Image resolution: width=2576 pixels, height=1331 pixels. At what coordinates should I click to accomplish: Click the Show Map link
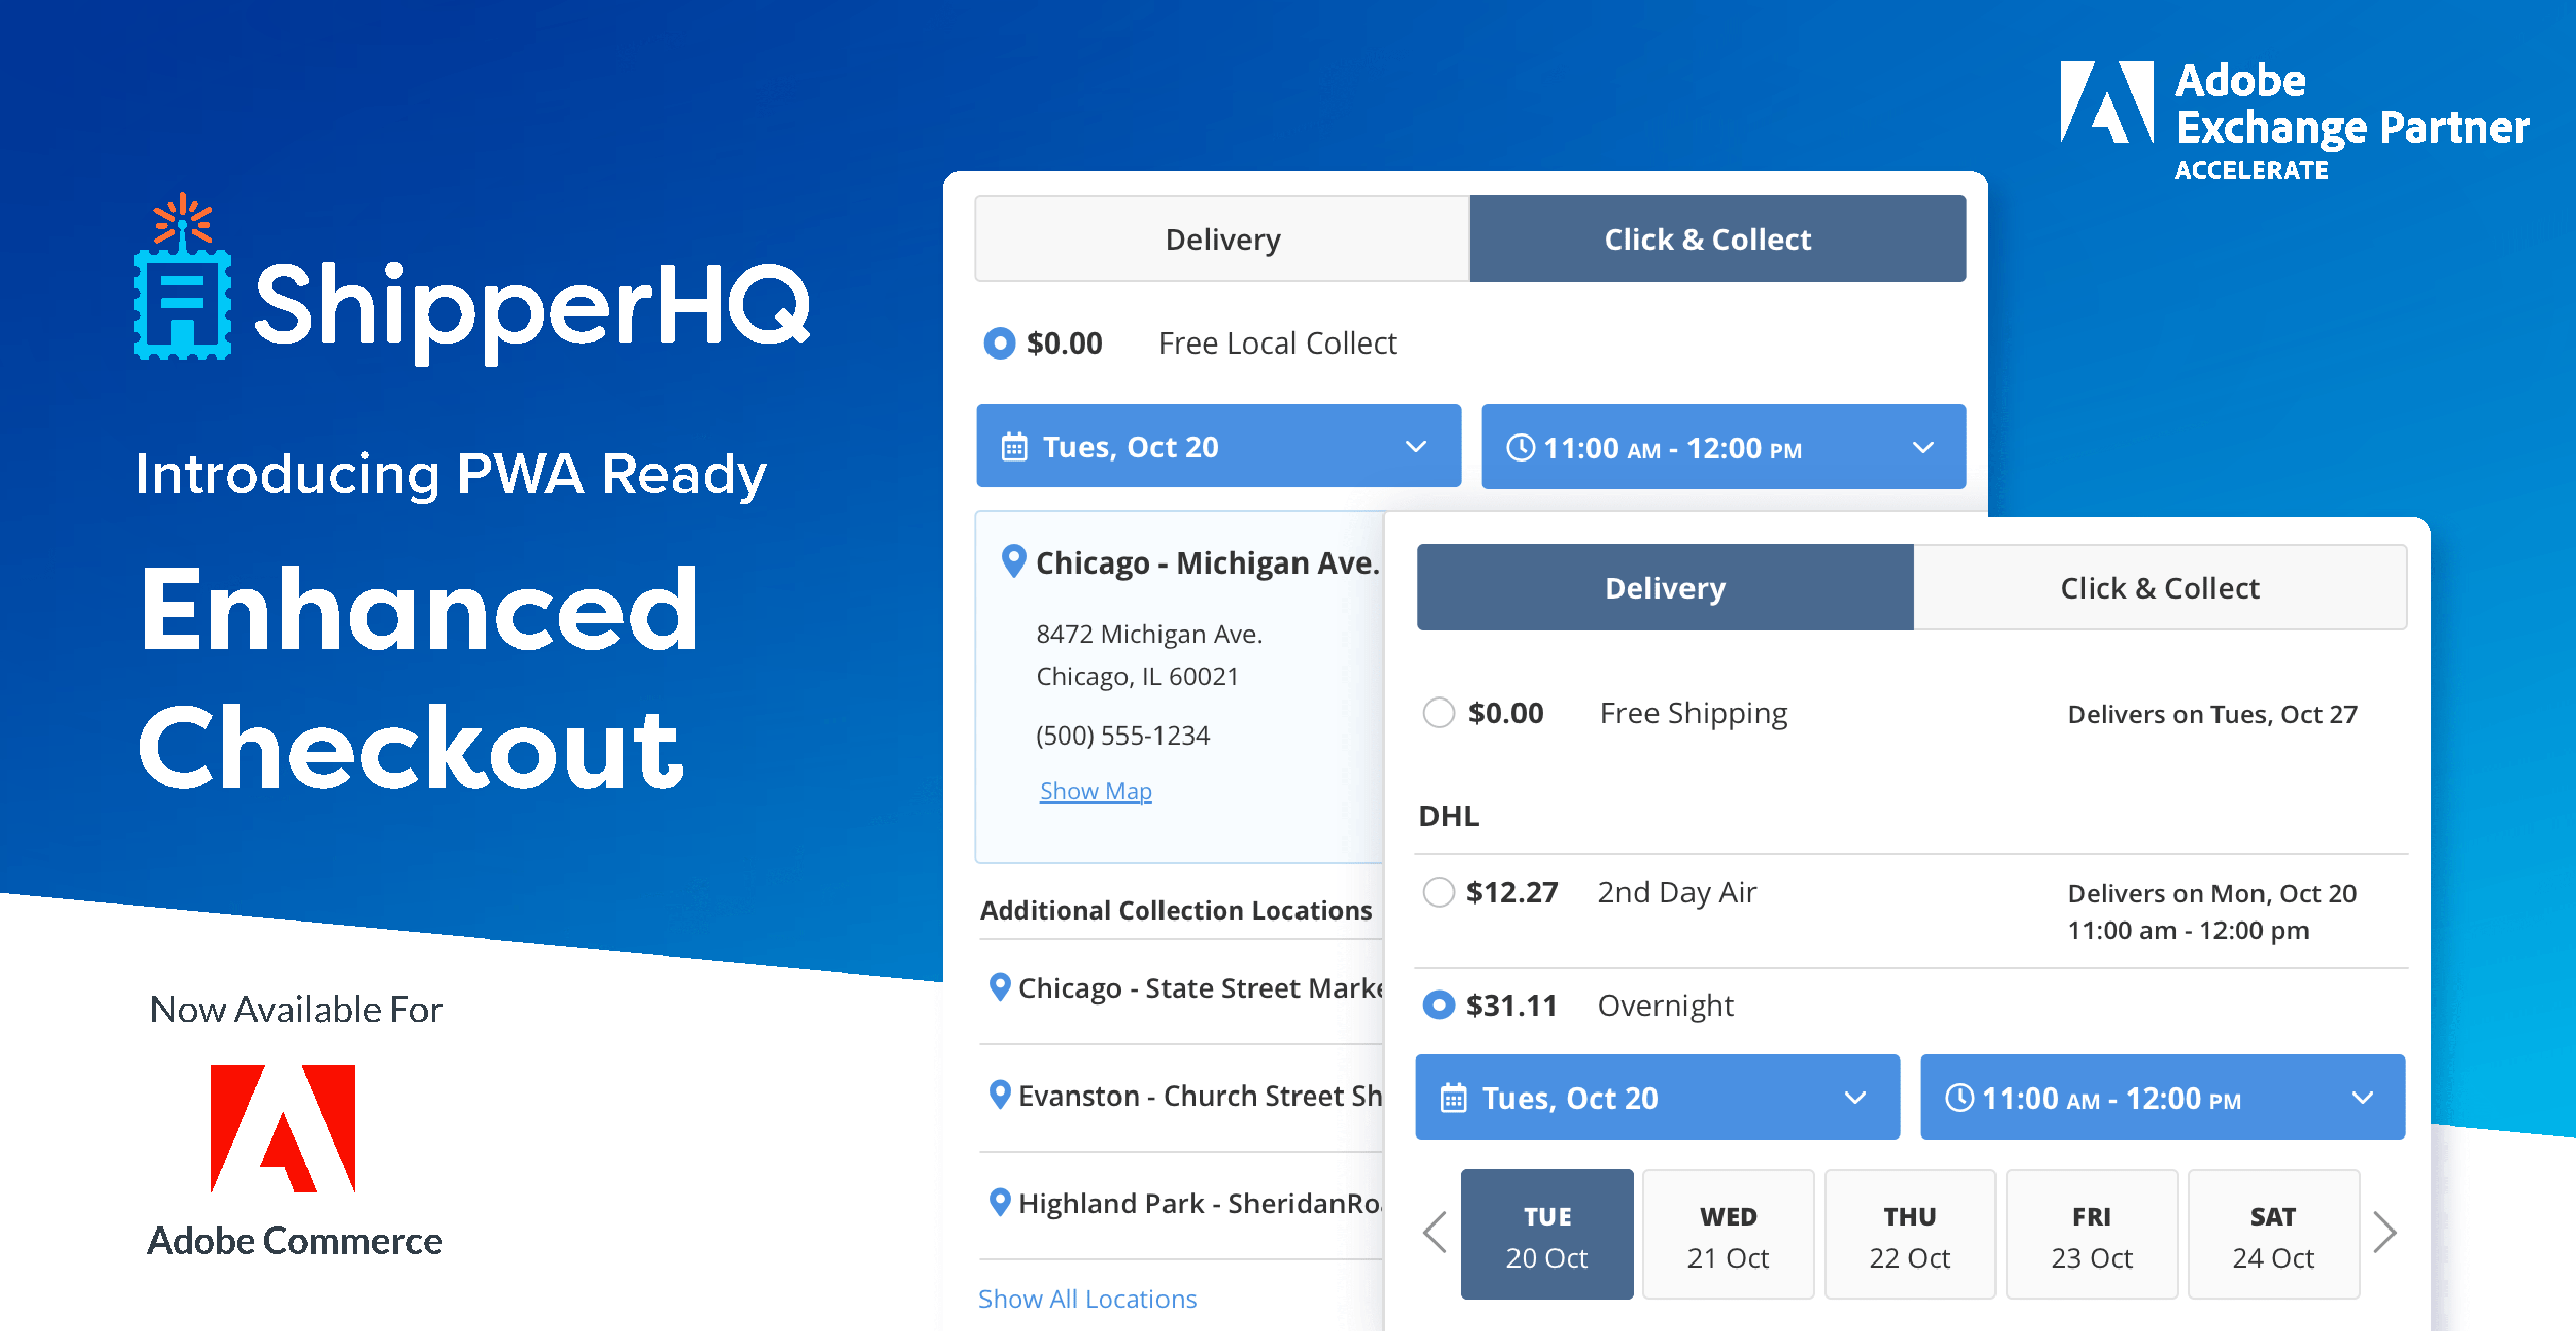[1095, 791]
